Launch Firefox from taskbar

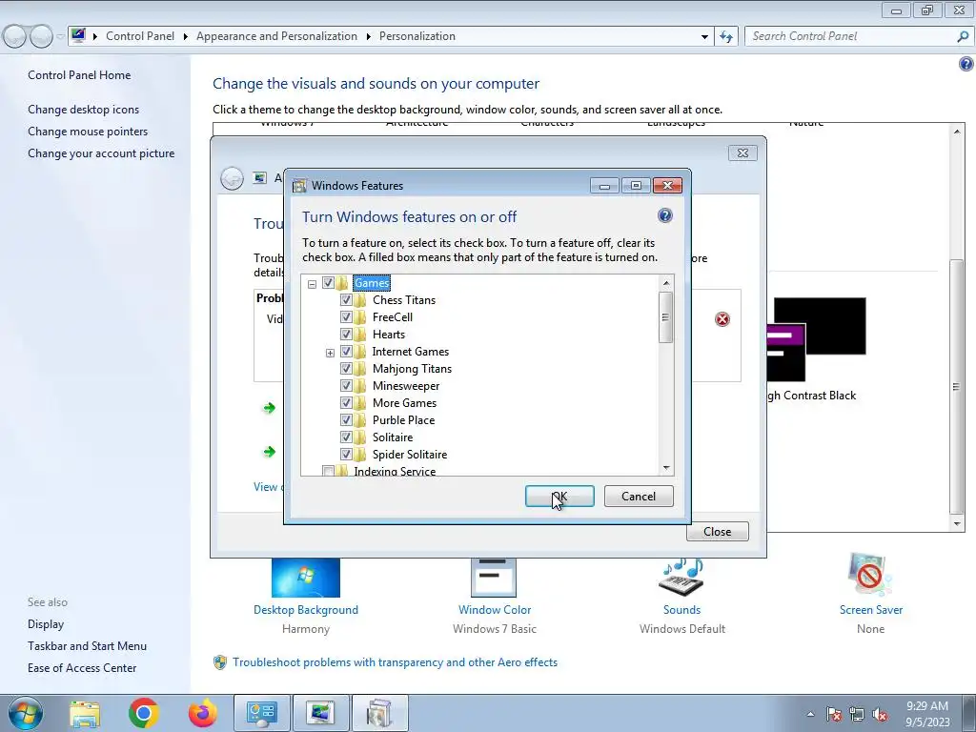(203, 713)
